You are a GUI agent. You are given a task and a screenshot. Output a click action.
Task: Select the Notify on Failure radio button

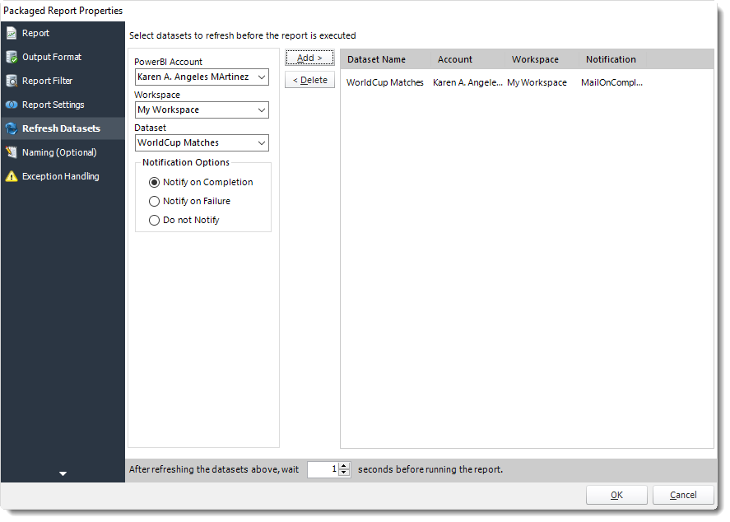tap(154, 201)
